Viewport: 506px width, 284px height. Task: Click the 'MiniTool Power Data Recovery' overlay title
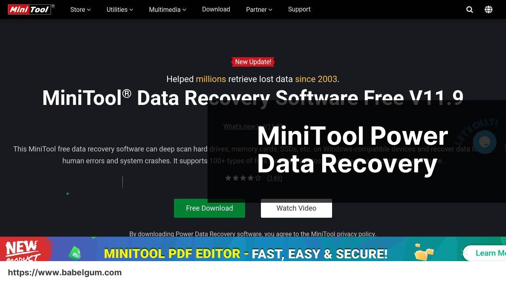(353, 149)
